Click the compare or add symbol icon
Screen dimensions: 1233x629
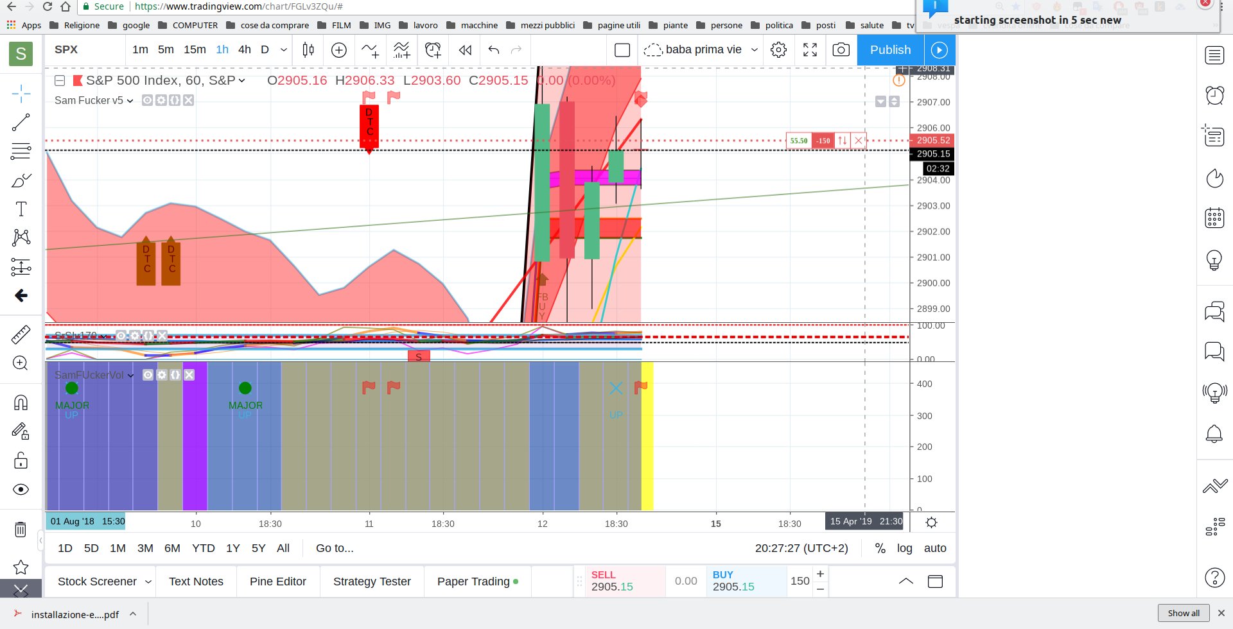[339, 49]
